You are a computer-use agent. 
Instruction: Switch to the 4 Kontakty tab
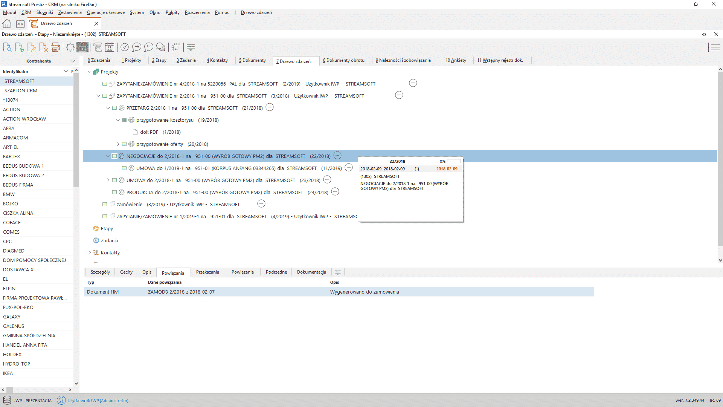217,60
